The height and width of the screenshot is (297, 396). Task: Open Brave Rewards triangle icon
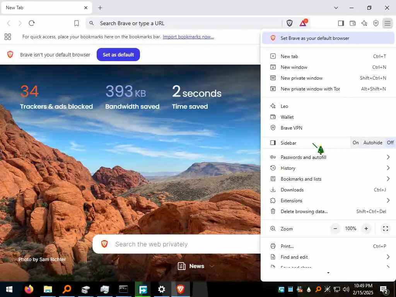click(x=303, y=23)
